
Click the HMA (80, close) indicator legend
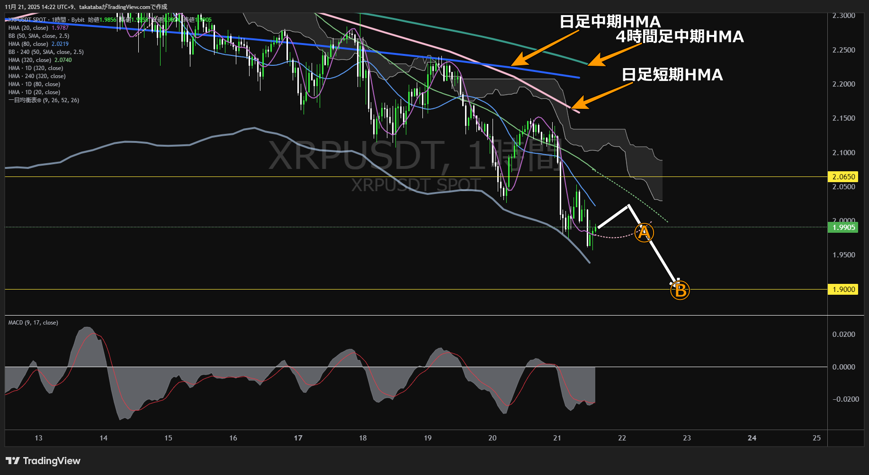click(28, 44)
